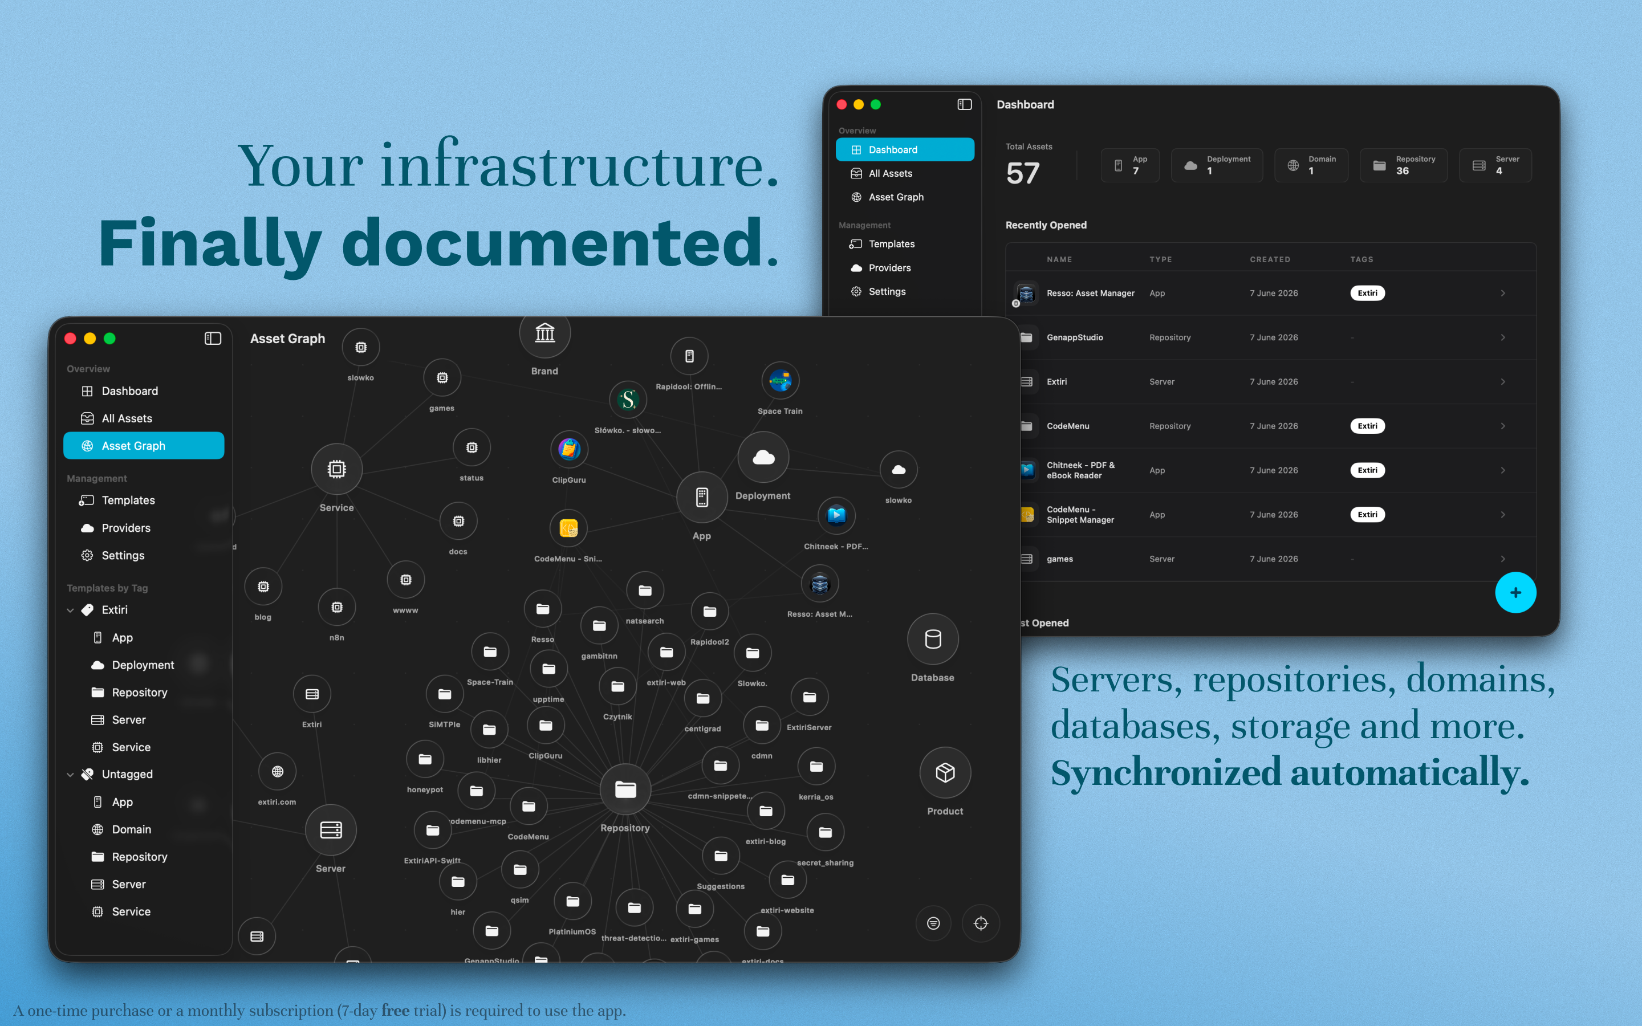The image size is (1642, 1026).
Task: Click the Chitneek PDF app node
Action: tap(836, 516)
